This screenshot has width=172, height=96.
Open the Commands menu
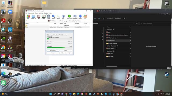(31, 13)
